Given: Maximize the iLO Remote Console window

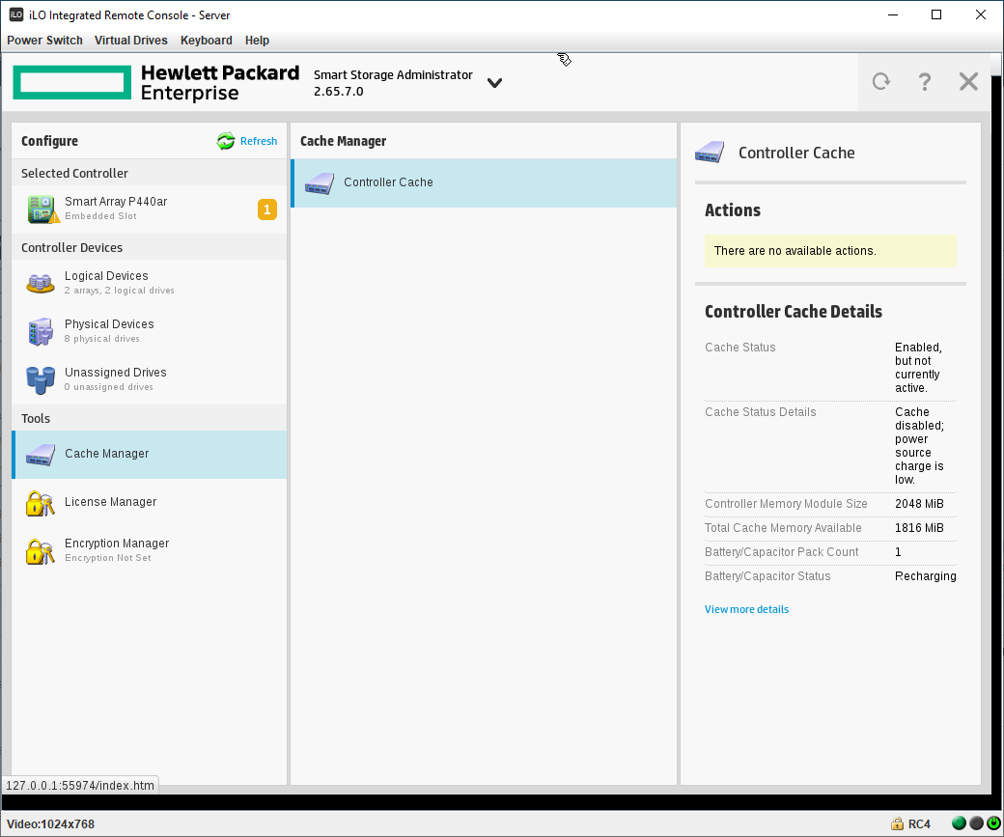Looking at the screenshot, I should pos(936,14).
